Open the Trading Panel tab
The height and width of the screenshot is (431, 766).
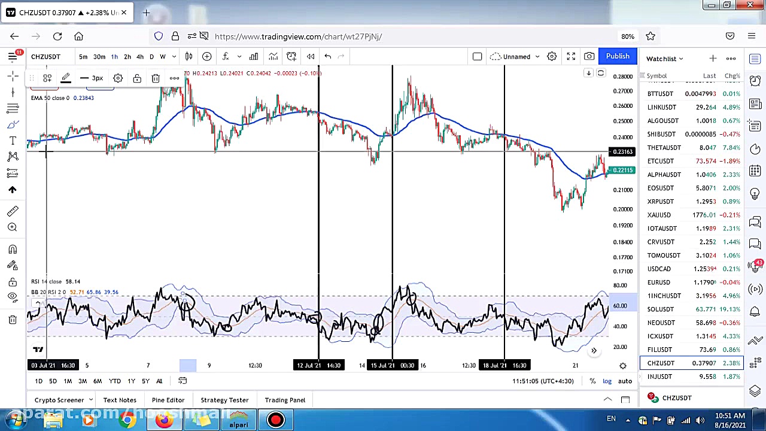[285, 400]
